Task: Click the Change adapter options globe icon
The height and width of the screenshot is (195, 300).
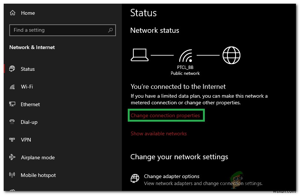Action: (135, 179)
